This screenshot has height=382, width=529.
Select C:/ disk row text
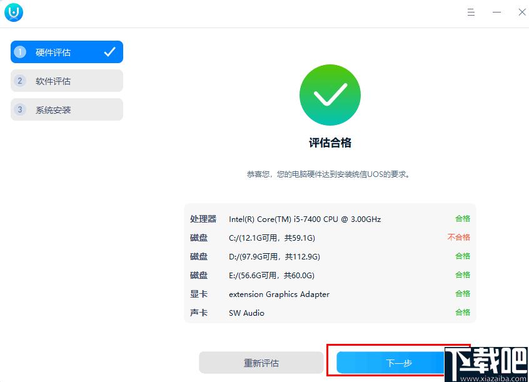click(x=272, y=238)
